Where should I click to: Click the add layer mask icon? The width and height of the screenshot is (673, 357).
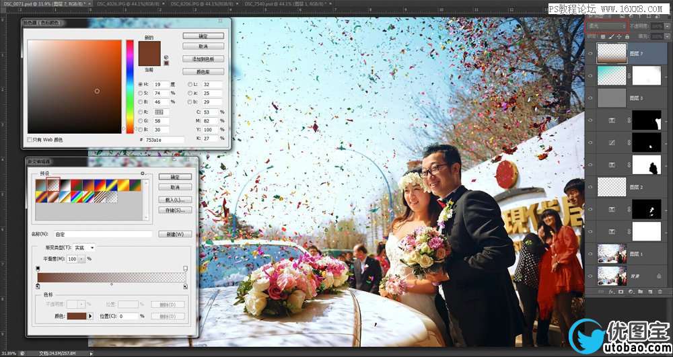click(621, 291)
